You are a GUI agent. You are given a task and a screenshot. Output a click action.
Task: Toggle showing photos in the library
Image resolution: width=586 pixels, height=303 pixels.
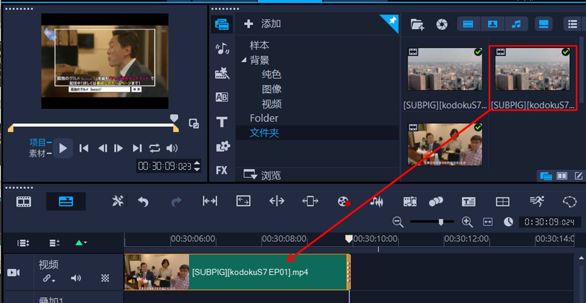coord(493,24)
